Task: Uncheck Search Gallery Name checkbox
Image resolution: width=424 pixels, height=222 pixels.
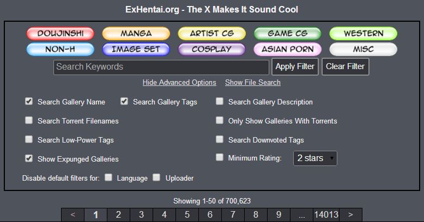Action: (x=29, y=101)
